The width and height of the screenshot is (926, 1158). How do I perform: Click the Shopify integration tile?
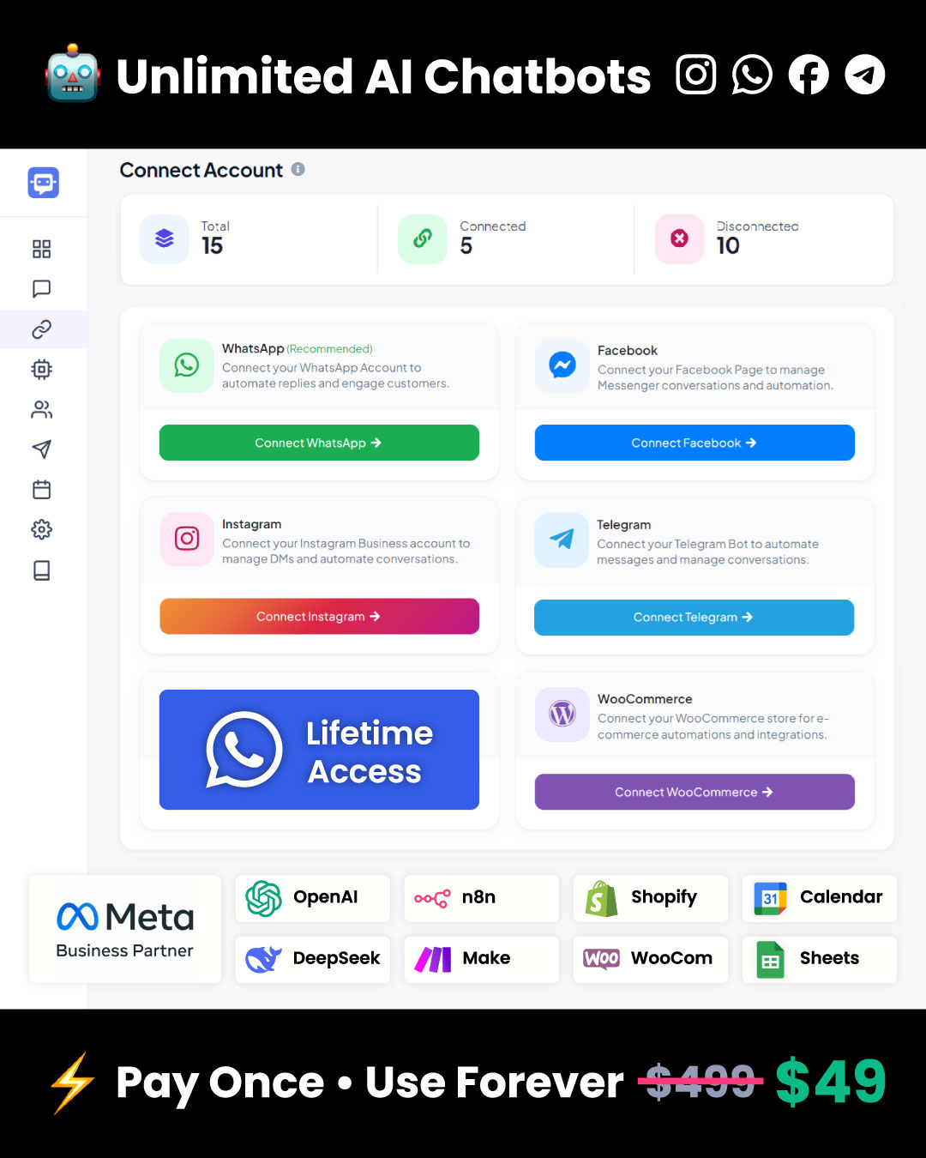tap(651, 898)
